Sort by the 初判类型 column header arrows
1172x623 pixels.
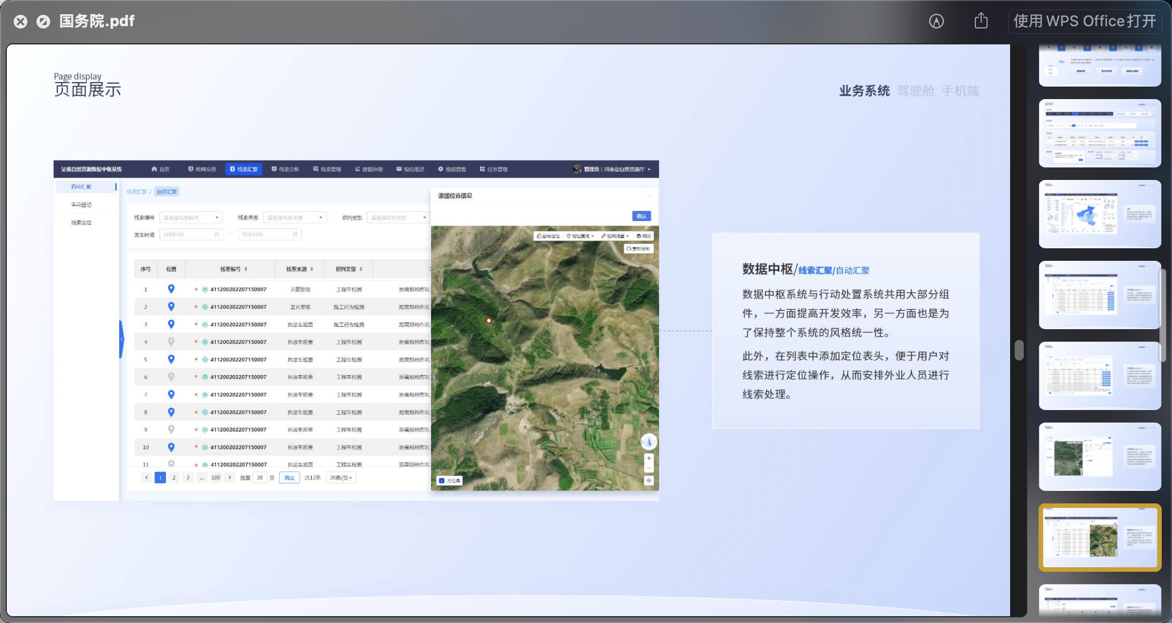[x=361, y=269]
